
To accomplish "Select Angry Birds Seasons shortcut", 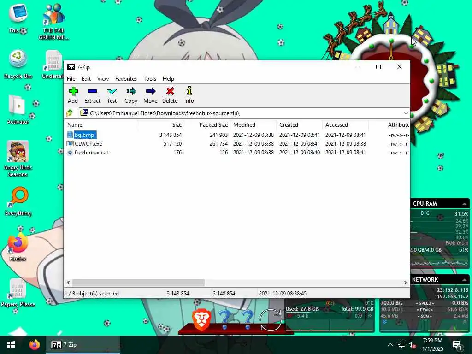I will (x=18, y=159).
